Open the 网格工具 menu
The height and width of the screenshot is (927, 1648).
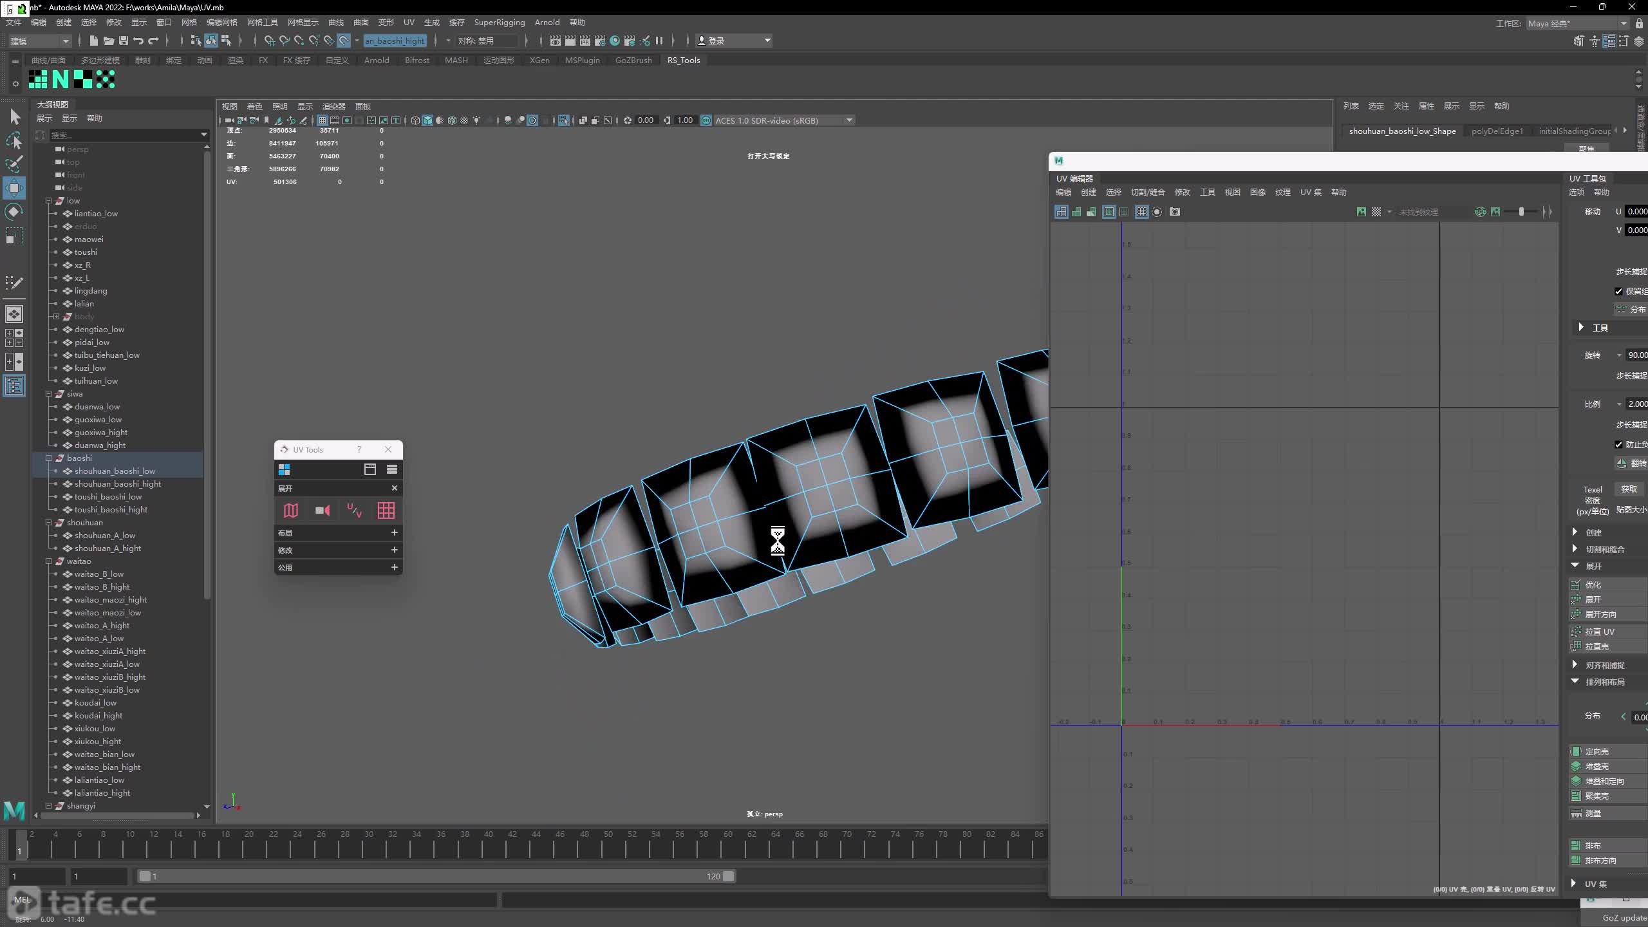[263, 23]
